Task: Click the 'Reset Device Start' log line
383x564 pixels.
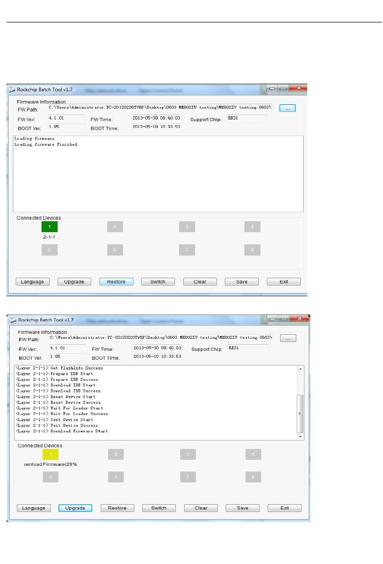Action: pyautogui.click(x=56, y=397)
